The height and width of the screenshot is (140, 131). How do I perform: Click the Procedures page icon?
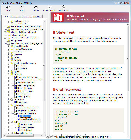click(15, 69)
